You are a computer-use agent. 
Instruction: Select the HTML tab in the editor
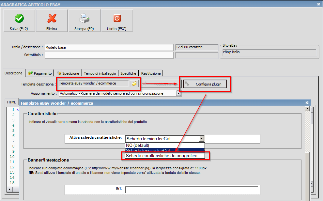click(x=11, y=102)
